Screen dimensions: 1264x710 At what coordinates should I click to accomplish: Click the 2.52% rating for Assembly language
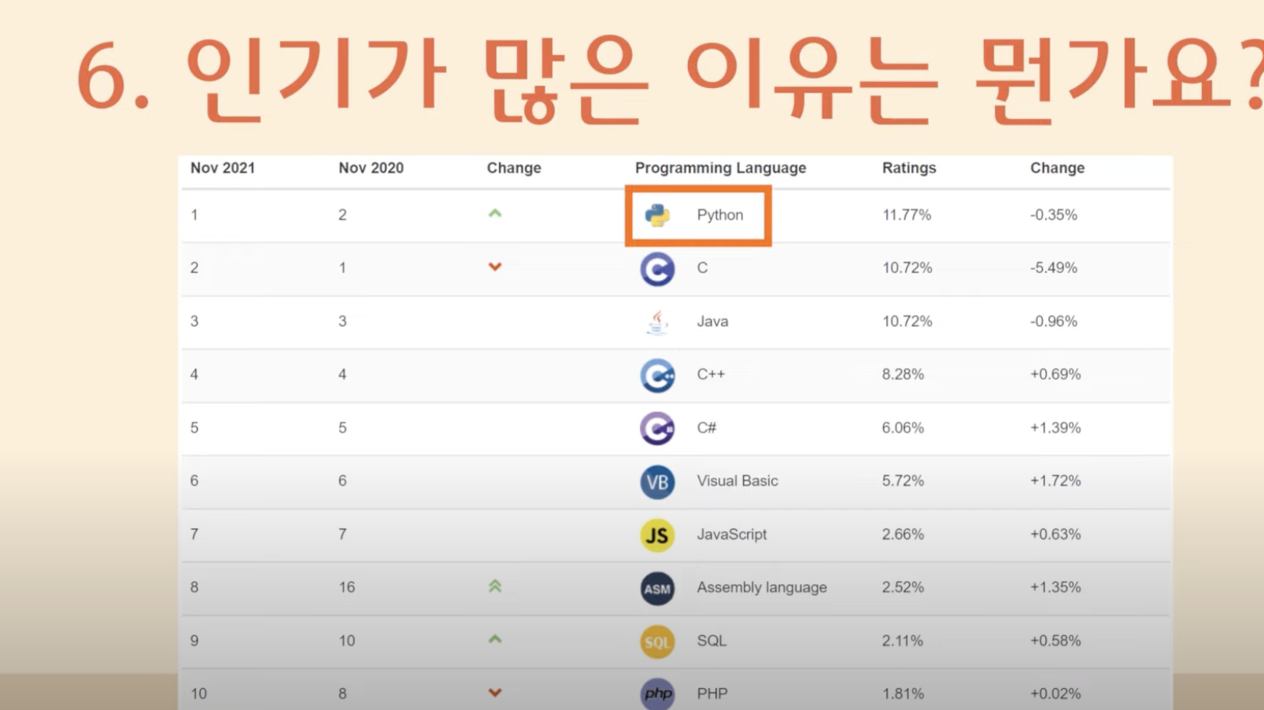click(903, 587)
